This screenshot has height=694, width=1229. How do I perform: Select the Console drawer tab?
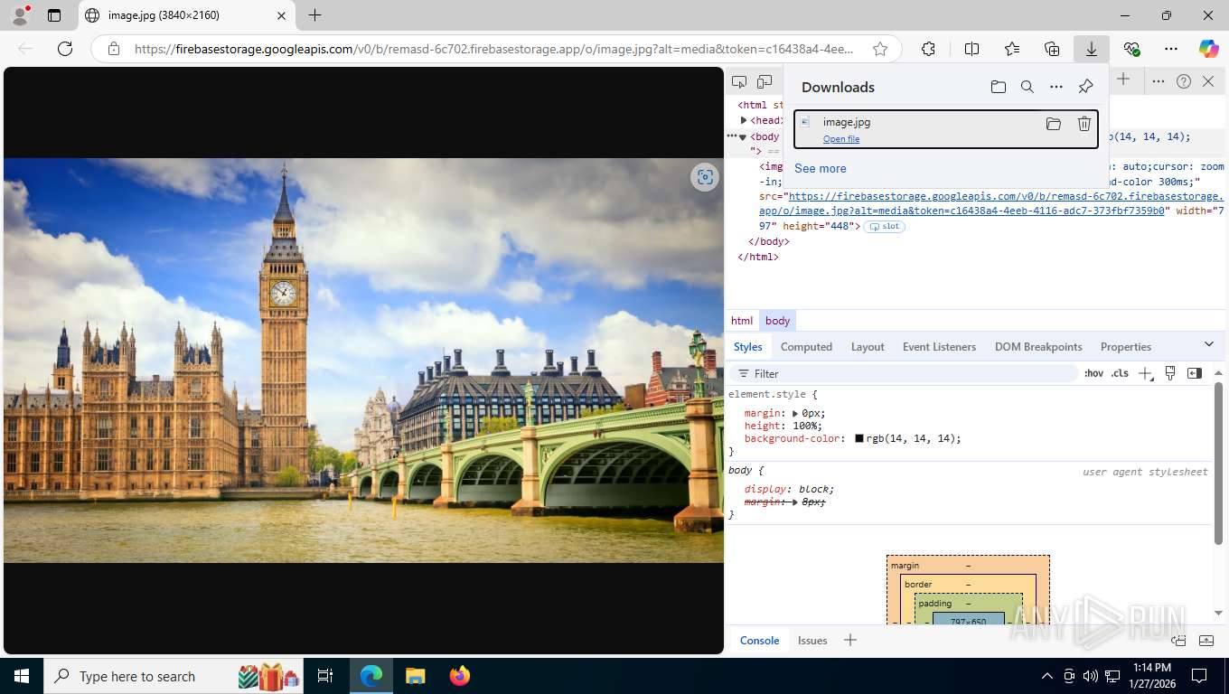759,641
